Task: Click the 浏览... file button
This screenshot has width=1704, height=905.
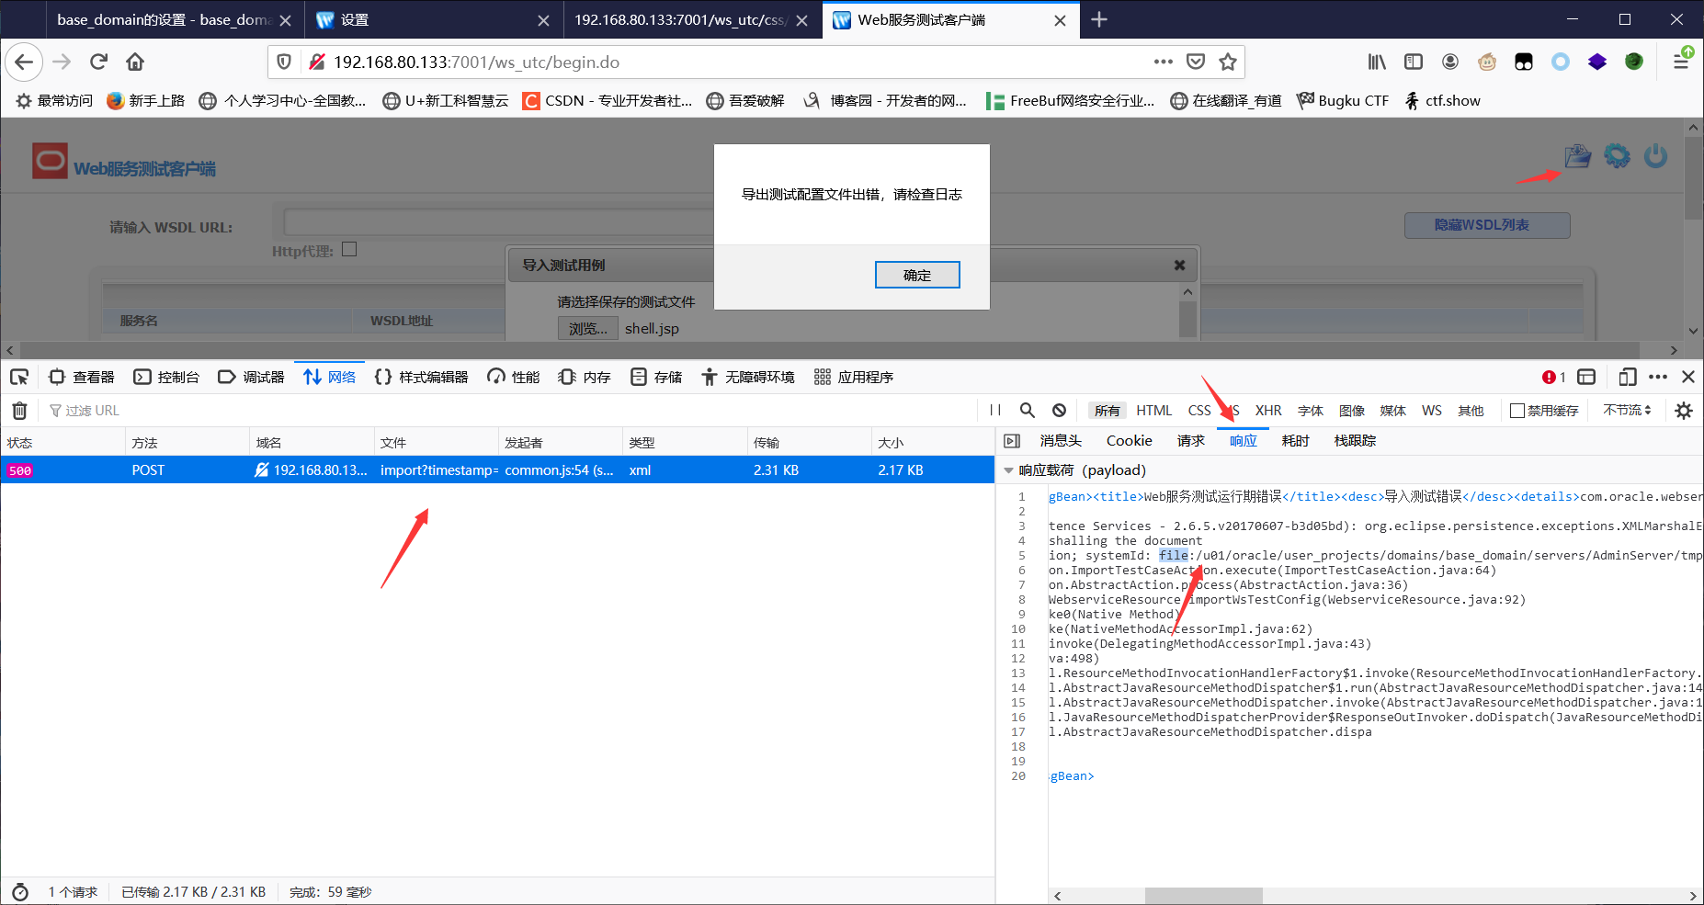Action: click(588, 329)
